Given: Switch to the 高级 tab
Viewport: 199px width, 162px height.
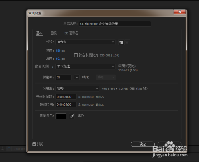Looking at the screenshot, I should tap(53, 33).
